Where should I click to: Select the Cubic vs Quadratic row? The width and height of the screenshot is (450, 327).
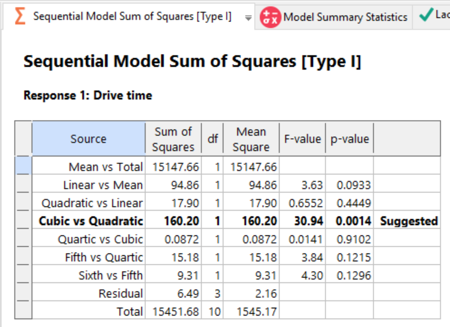[x=91, y=221]
